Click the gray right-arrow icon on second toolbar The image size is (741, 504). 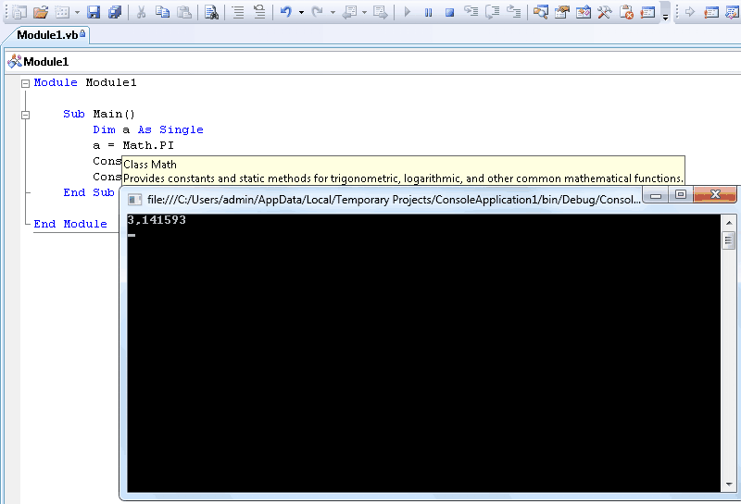[x=690, y=12]
